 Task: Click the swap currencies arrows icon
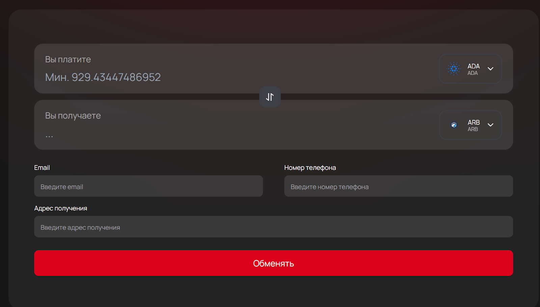click(x=270, y=97)
